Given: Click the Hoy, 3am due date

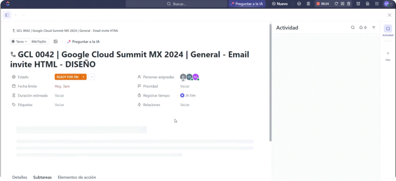Looking at the screenshot, I should [x=62, y=86].
